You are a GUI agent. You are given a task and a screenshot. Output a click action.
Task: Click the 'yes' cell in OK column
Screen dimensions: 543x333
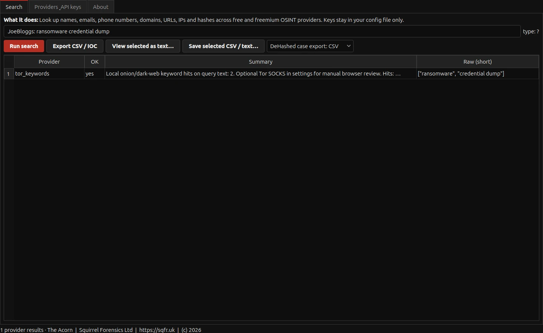[x=95, y=74]
